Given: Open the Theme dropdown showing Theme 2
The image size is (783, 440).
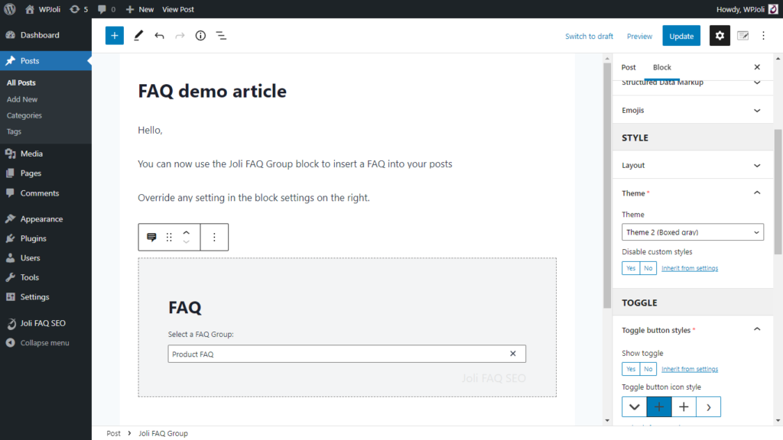Looking at the screenshot, I should 692,231.
